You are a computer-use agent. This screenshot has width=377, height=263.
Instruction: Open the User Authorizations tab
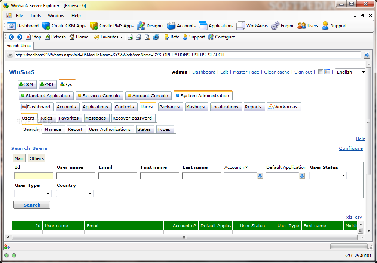pos(110,129)
